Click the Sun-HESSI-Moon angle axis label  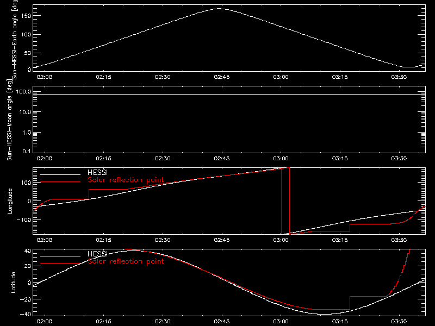click(x=9, y=120)
